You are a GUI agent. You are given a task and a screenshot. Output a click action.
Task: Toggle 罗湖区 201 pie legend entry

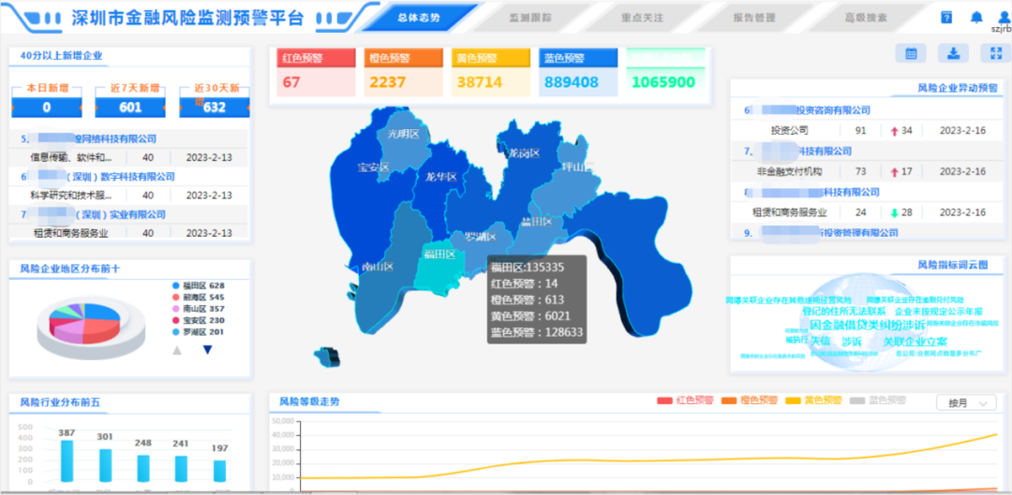(198, 332)
